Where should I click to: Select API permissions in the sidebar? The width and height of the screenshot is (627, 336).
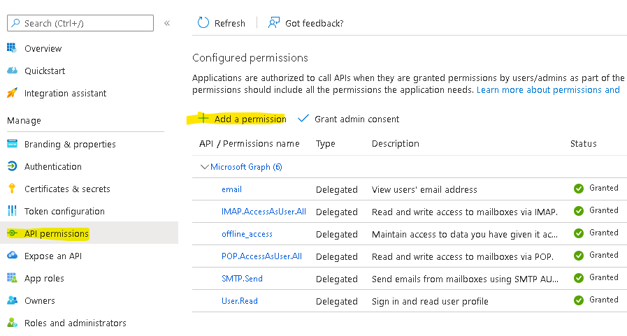[57, 234]
